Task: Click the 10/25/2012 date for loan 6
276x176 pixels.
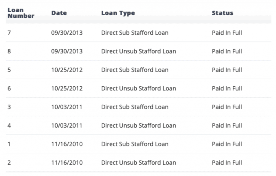Action: coord(67,89)
